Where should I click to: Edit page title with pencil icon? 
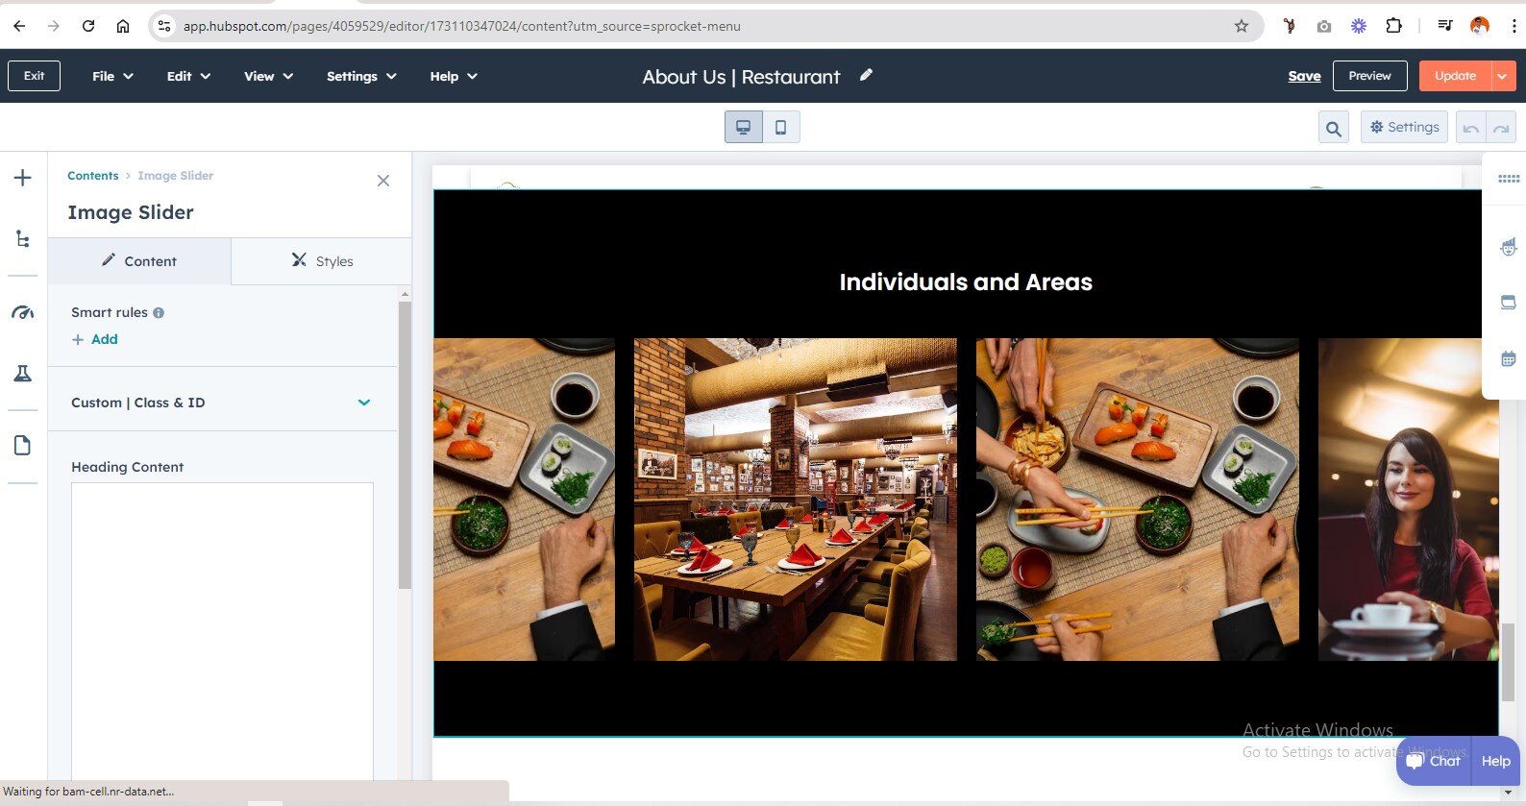866,75
